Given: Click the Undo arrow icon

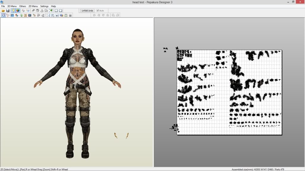Looking at the screenshot, I should (38, 15).
